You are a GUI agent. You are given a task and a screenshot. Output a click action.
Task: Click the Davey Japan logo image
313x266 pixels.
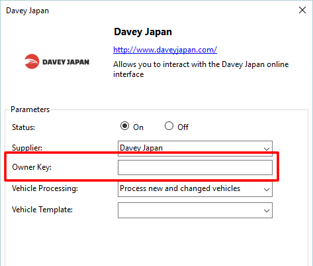click(x=57, y=62)
